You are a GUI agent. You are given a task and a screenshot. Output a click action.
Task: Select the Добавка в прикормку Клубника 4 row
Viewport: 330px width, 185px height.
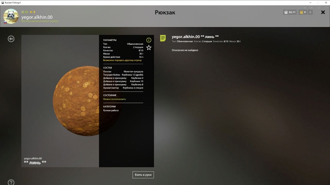click(x=123, y=78)
